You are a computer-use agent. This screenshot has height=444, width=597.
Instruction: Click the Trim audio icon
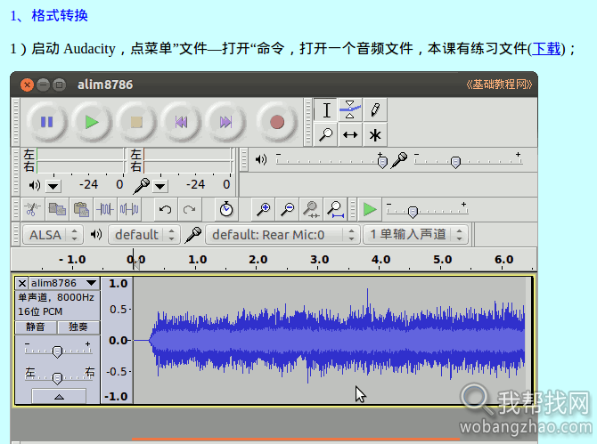point(105,209)
